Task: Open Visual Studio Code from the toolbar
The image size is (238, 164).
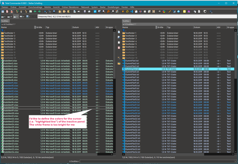Action: coord(132,12)
